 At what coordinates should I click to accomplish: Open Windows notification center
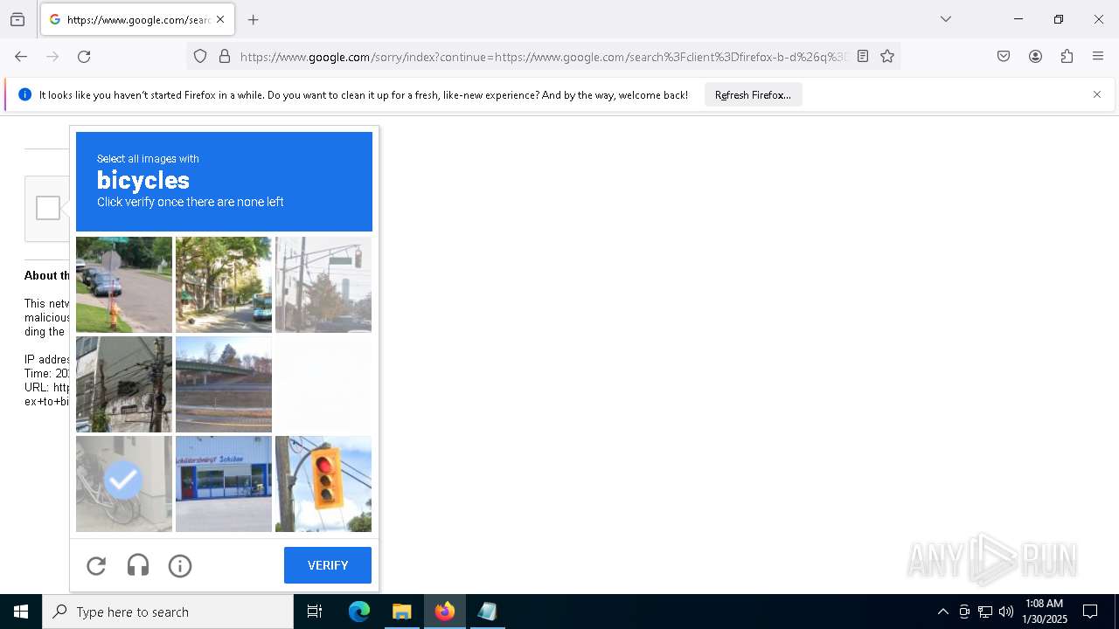pos(1090,612)
